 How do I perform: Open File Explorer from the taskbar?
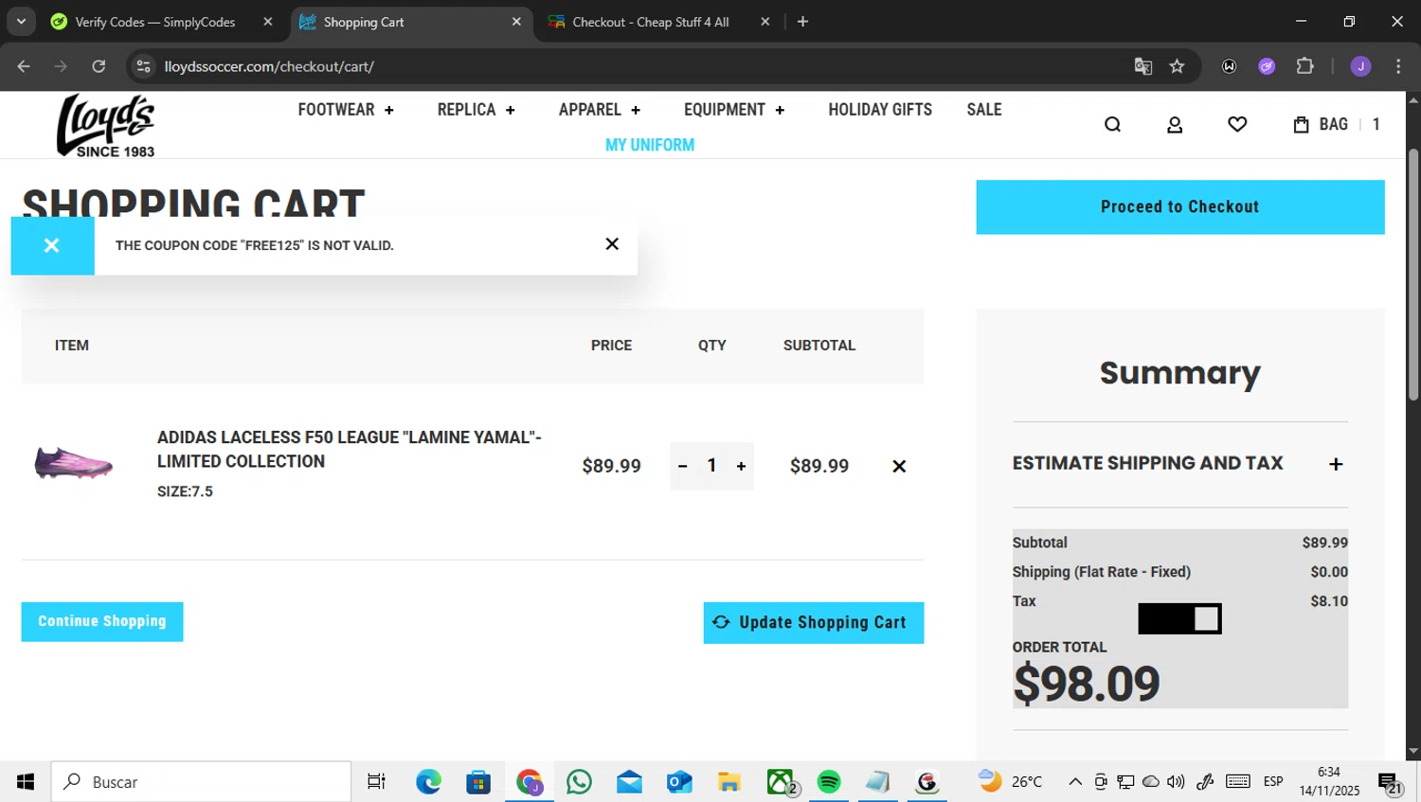(x=728, y=782)
